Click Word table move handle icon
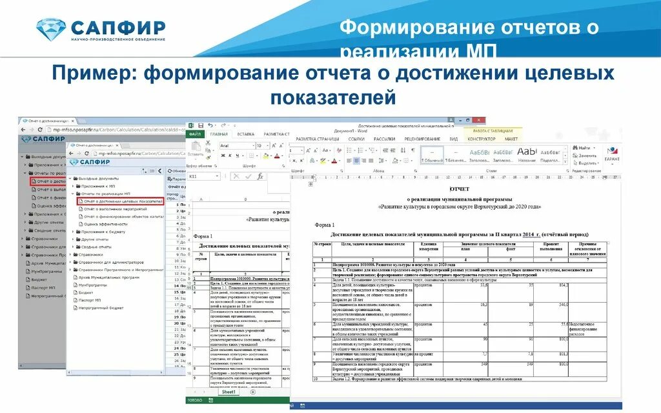The image size is (661, 413). [311, 184]
